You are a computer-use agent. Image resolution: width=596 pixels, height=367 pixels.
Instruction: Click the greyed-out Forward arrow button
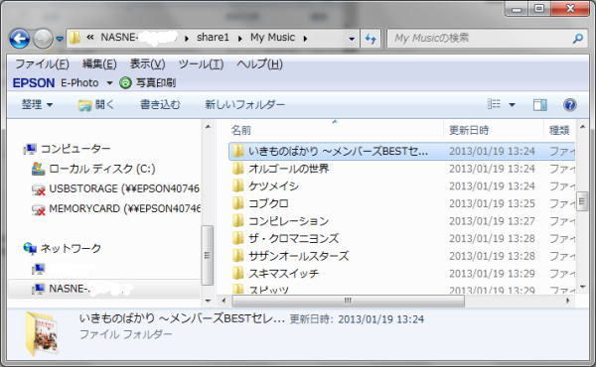click(x=42, y=39)
